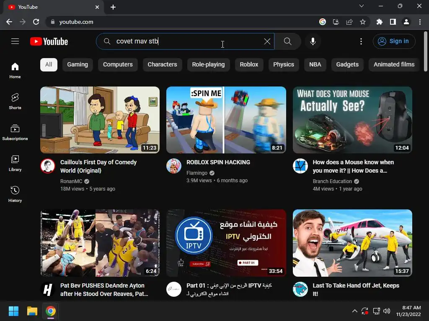This screenshot has height=321, width=429.
Task: Open the mouse 'Actually See?' video thumbnail
Action: (352, 120)
